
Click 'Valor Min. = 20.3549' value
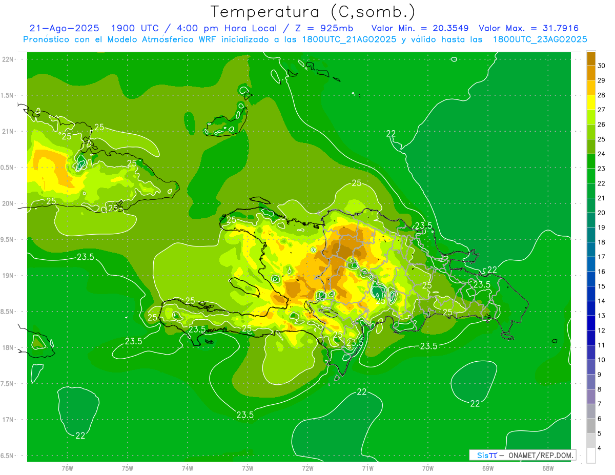coord(420,28)
